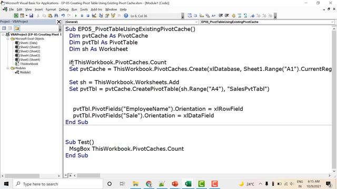The width and height of the screenshot is (337, 189).
Task: Click the Comment Block icon
Action: [240, 16]
